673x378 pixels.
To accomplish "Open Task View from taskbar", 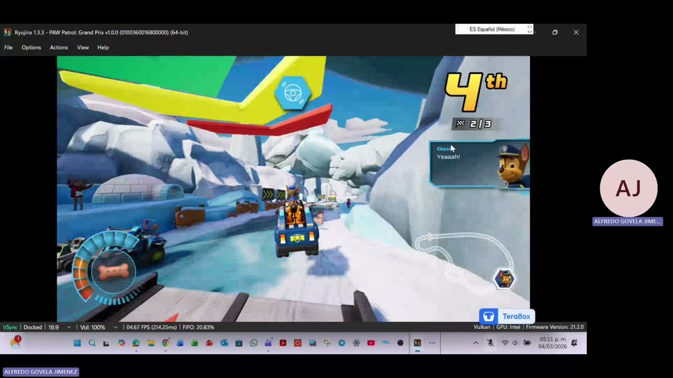I will click(106, 343).
